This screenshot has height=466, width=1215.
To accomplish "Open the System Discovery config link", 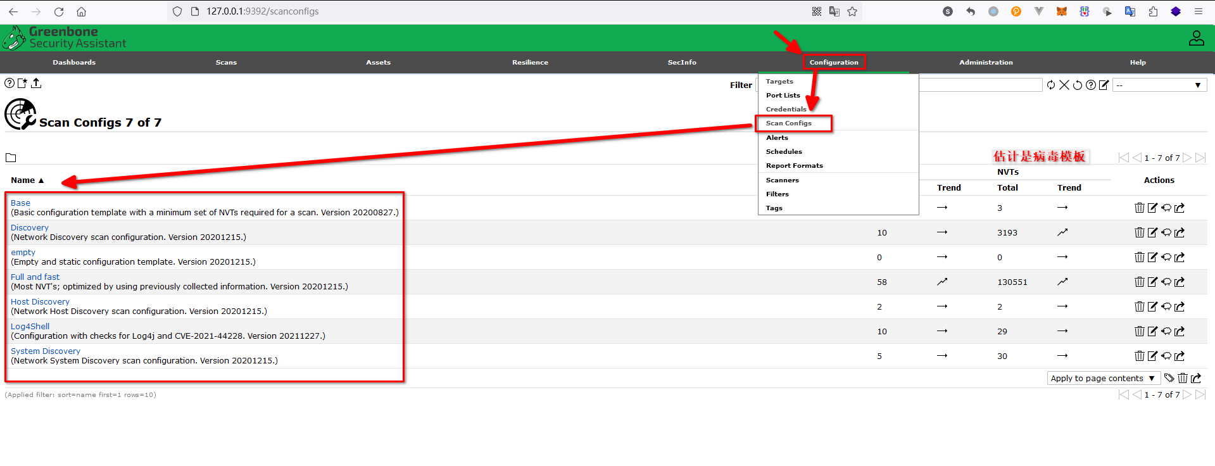I will (x=46, y=351).
